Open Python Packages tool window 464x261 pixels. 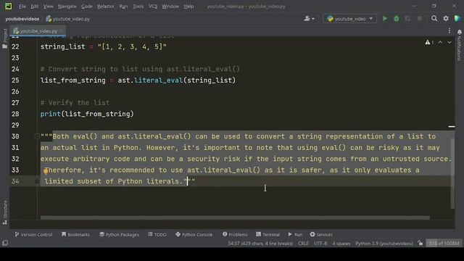119,234
